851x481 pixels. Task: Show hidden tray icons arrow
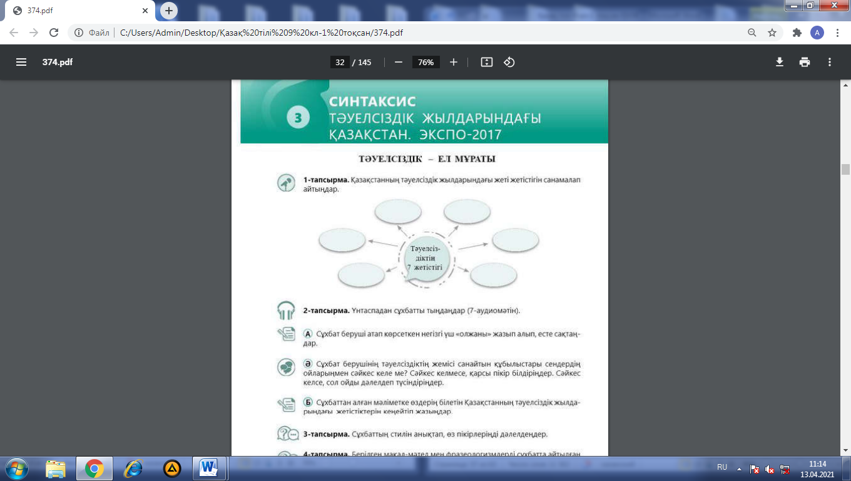740,468
